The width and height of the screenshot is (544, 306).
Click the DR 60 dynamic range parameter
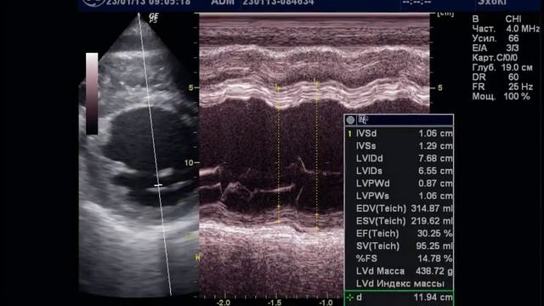click(x=495, y=77)
